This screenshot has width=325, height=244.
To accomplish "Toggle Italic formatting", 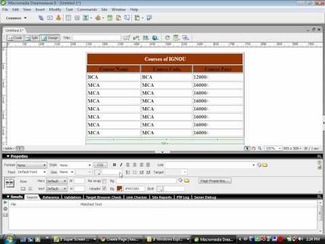I will click(121, 165).
